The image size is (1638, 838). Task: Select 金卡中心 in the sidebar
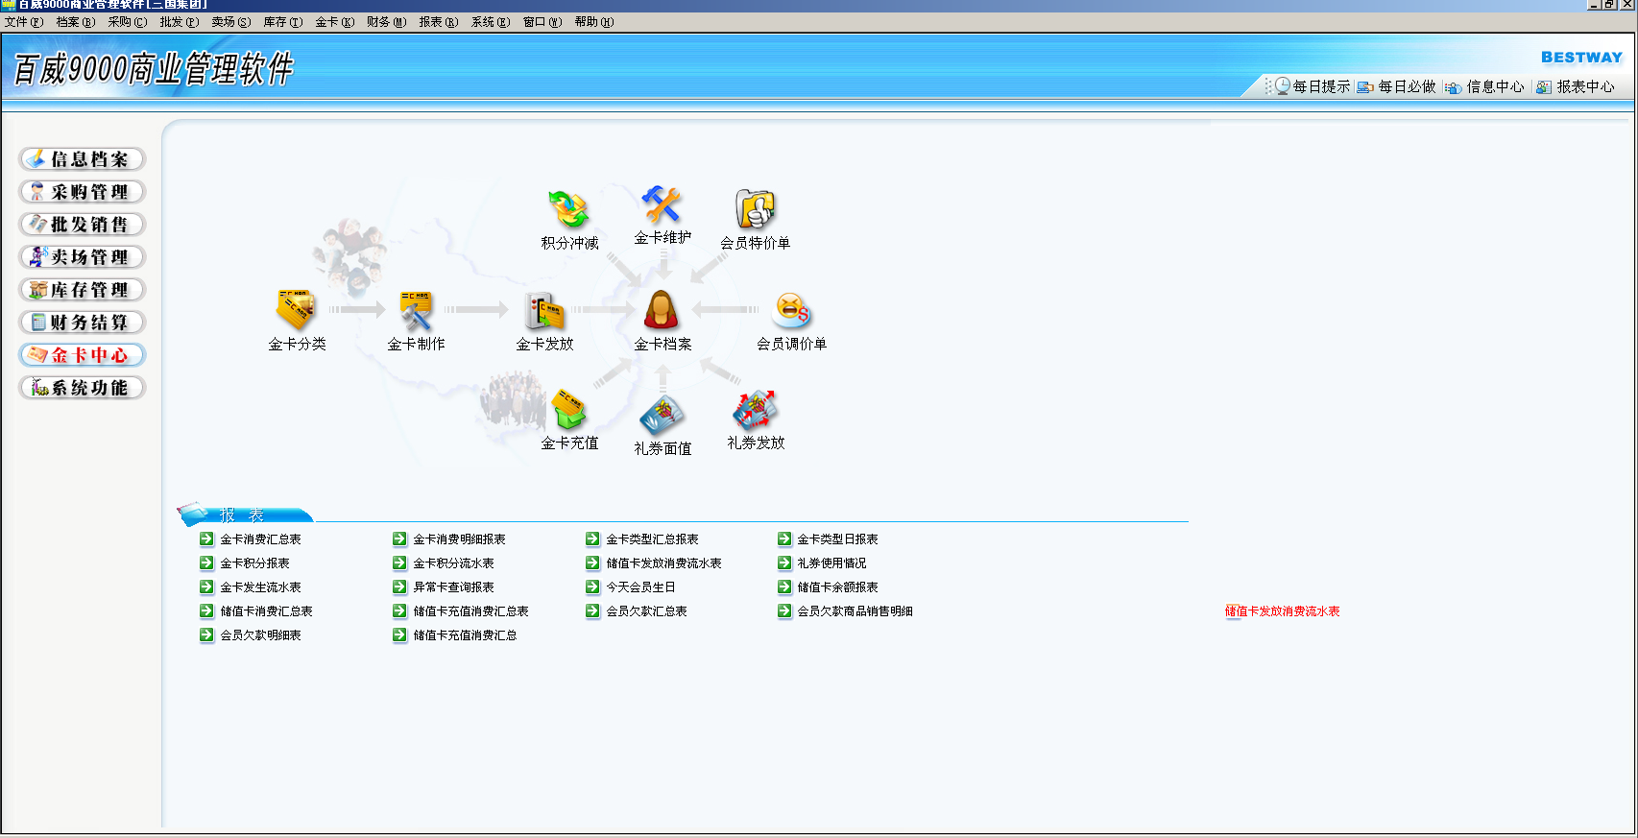tap(83, 355)
